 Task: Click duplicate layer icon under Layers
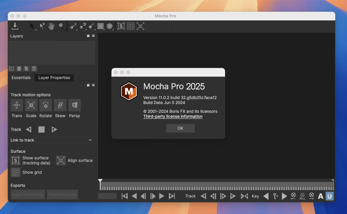click(19, 69)
